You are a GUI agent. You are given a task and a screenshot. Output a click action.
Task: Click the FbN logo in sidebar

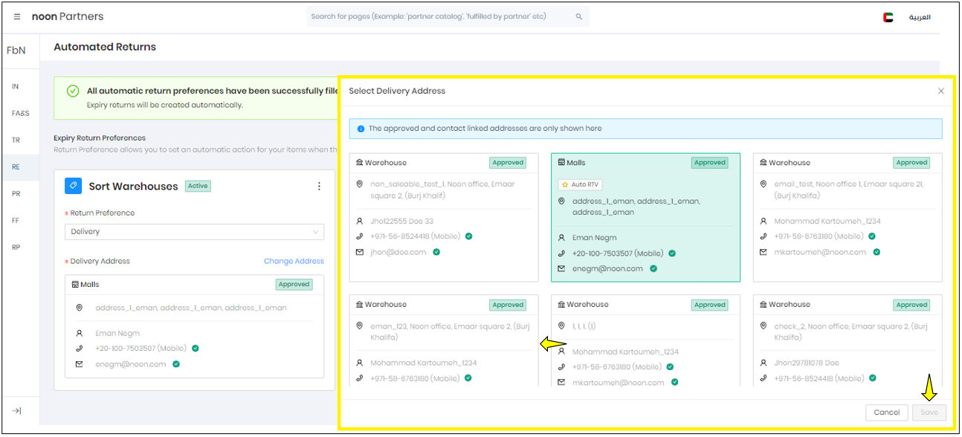(16, 51)
